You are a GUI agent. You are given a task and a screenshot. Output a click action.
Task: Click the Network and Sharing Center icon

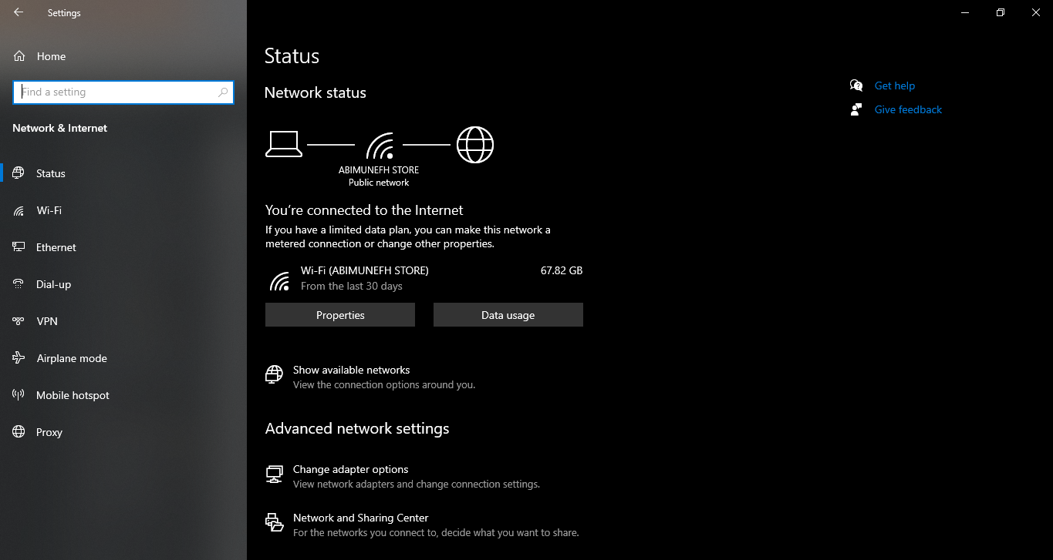(x=274, y=522)
